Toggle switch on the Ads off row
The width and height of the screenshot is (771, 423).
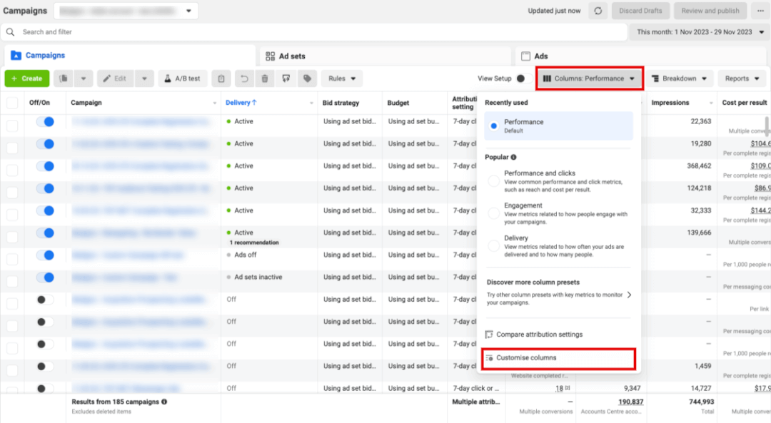pyautogui.click(x=45, y=255)
